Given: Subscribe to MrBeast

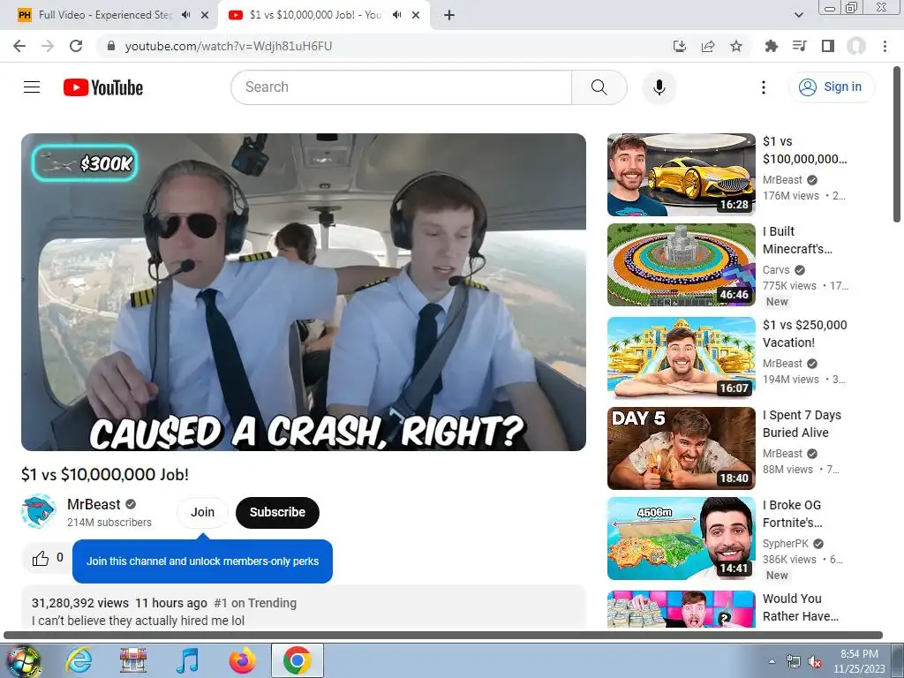Looking at the screenshot, I should click(x=277, y=512).
